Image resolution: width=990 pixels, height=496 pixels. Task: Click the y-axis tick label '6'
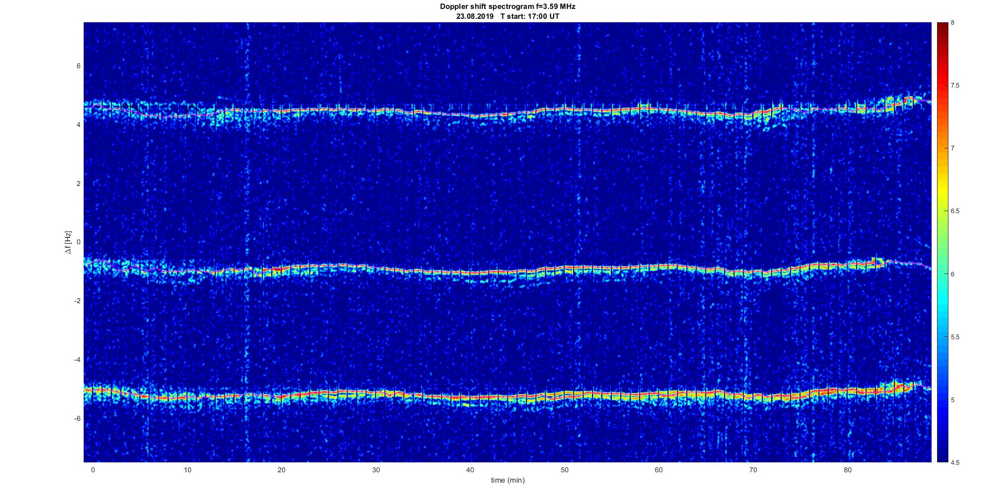(x=79, y=66)
